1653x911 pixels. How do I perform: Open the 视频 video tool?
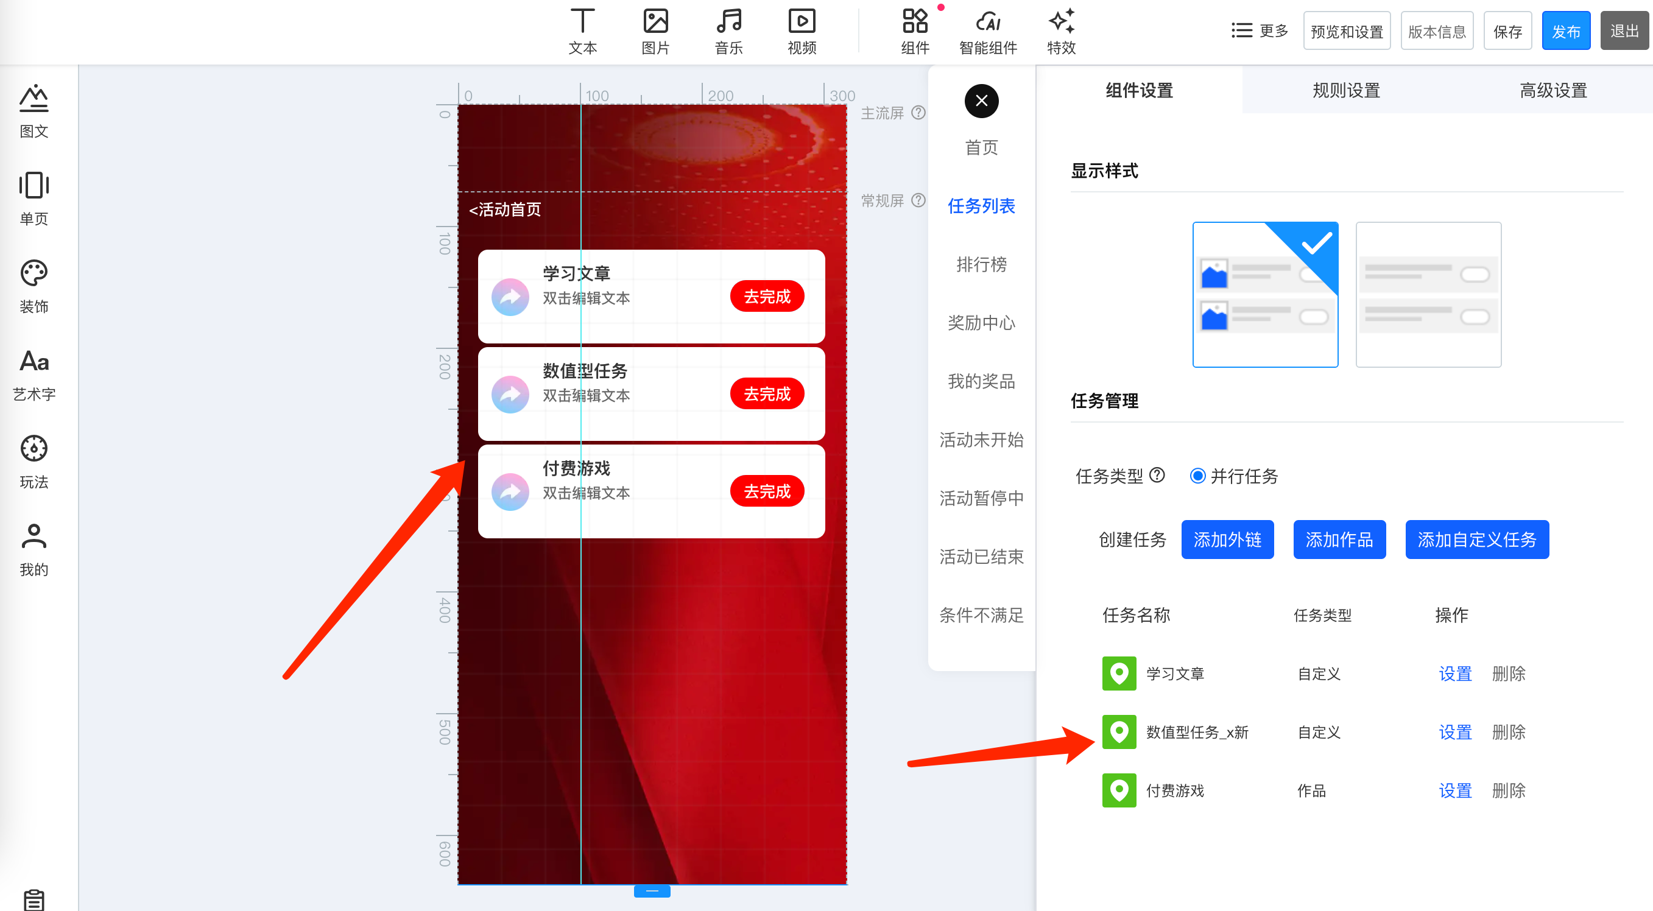[802, 31]
